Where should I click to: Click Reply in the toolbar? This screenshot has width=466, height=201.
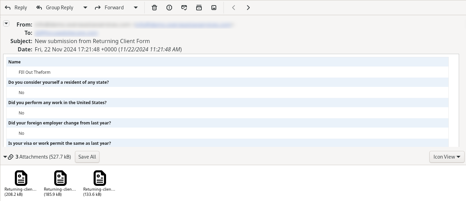point(16,8)
